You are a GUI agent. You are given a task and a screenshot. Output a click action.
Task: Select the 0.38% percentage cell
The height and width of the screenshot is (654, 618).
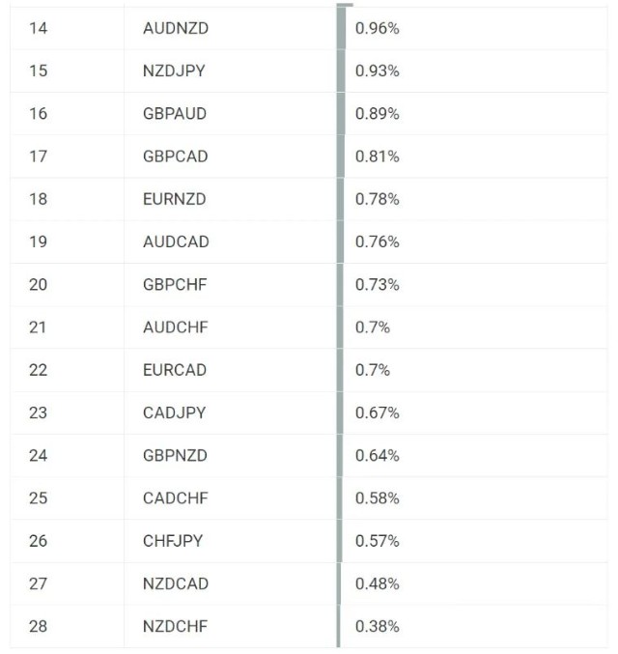click(x=378, y=626)
